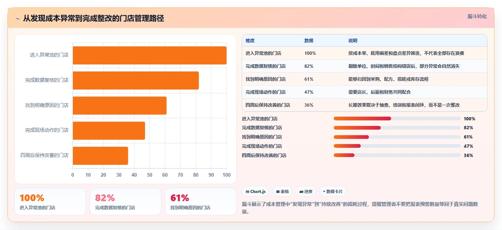Click the chart axis label 进入异常池的门店
Image resolution: width=502 pixels, height=230 pixels.
[x=49, y=55]
